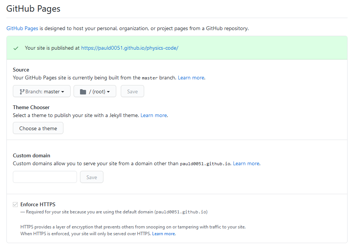
Task: Click the Theme Chooser section heading
Action: click(x=31, y=107)
